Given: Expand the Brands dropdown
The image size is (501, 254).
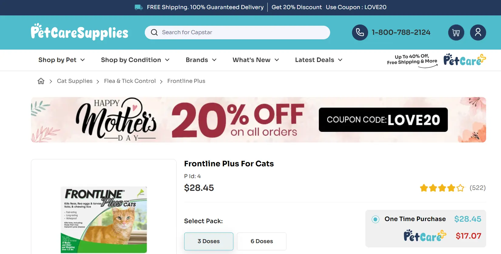Looking at the screenshot, I should click(201, 60).
